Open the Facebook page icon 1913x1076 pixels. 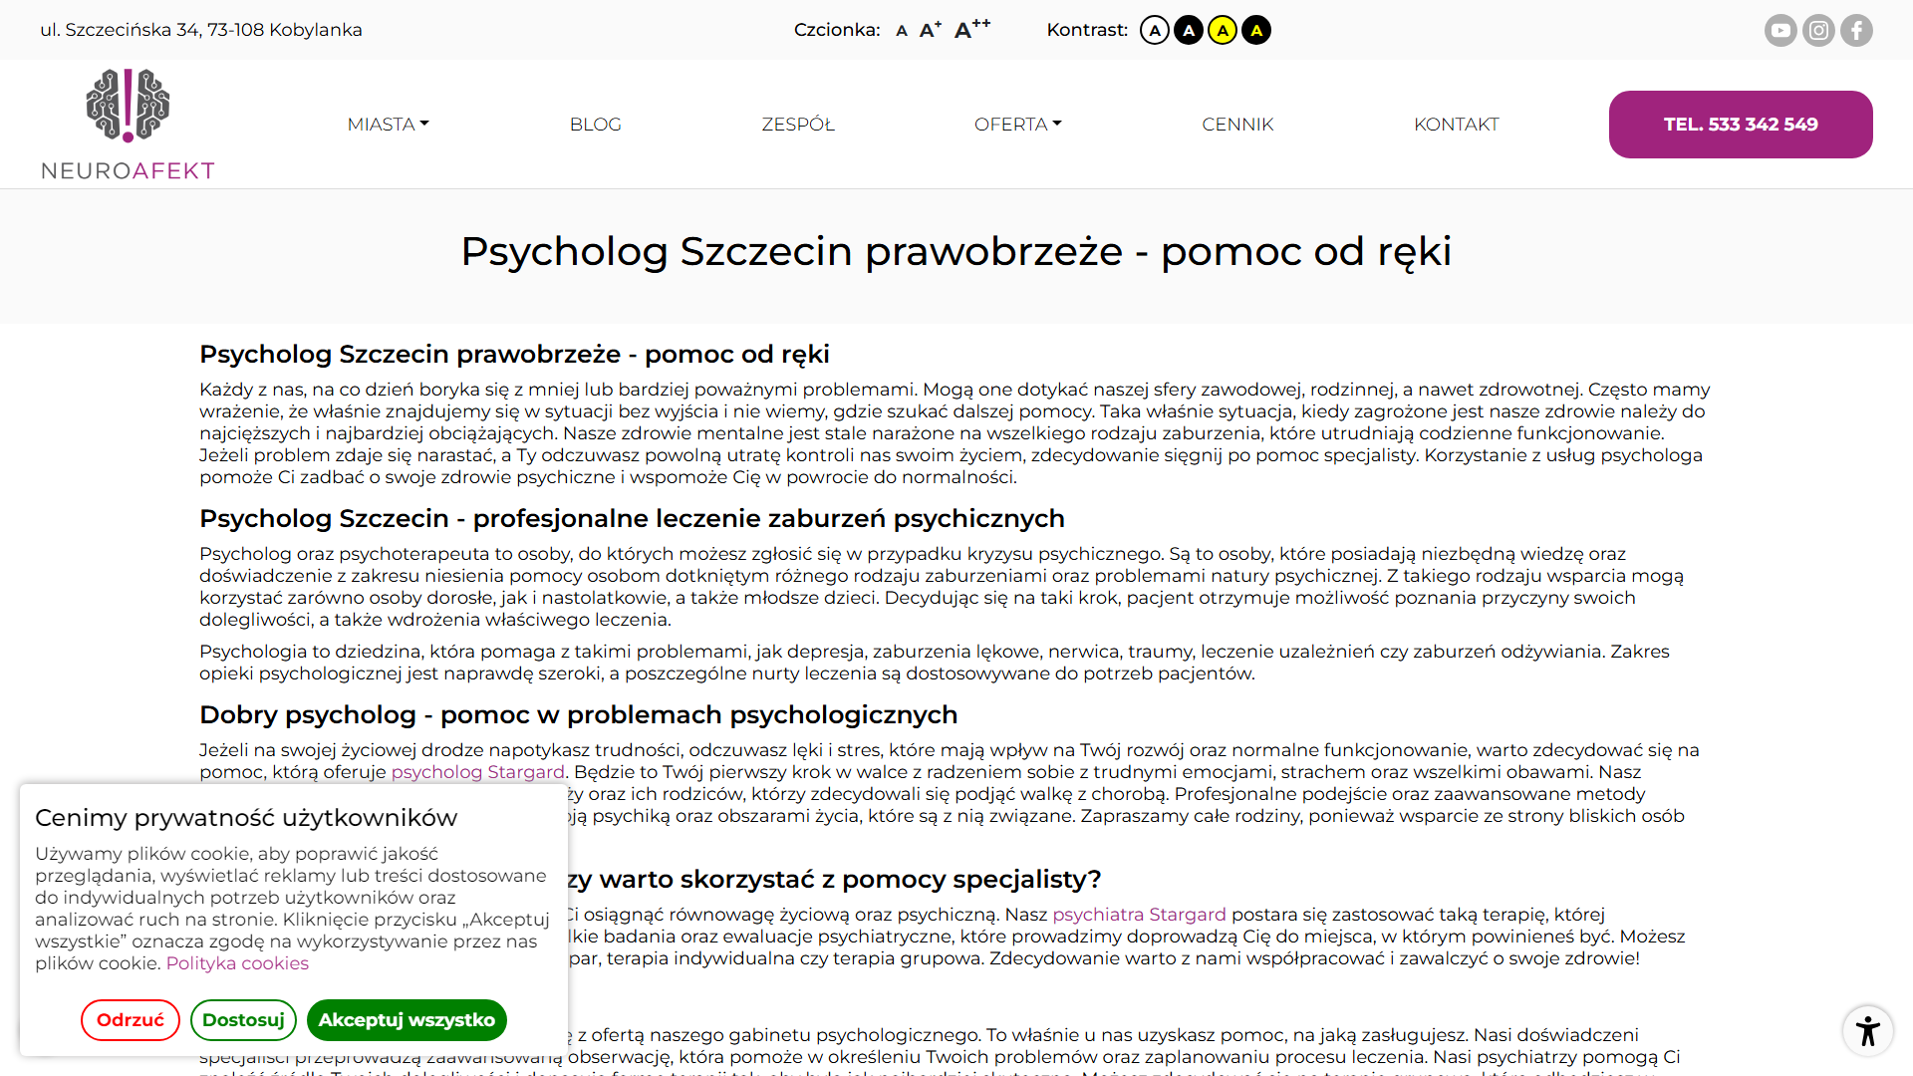point(1856,30)
